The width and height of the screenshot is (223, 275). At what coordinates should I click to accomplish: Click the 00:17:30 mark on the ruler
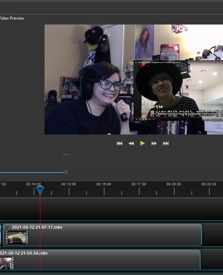pos(139,184)
